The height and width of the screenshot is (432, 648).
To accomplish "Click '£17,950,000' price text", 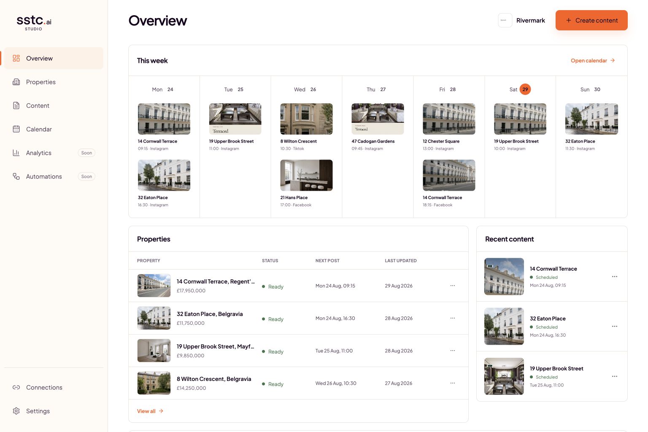I will tap(191, 291).
